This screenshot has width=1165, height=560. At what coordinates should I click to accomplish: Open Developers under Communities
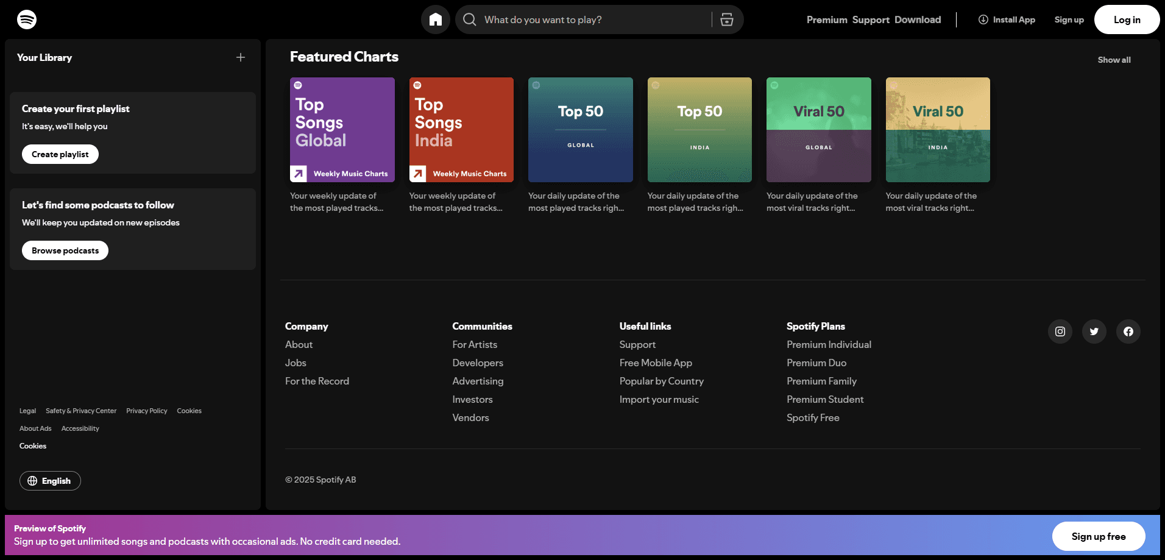coord(478,363)
